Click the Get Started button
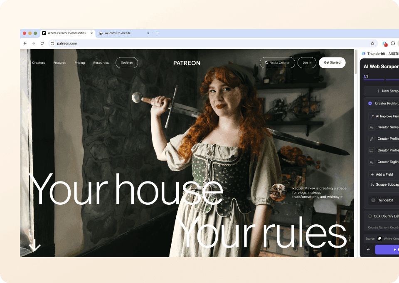The image size is (399, 283). coord(332,62)
